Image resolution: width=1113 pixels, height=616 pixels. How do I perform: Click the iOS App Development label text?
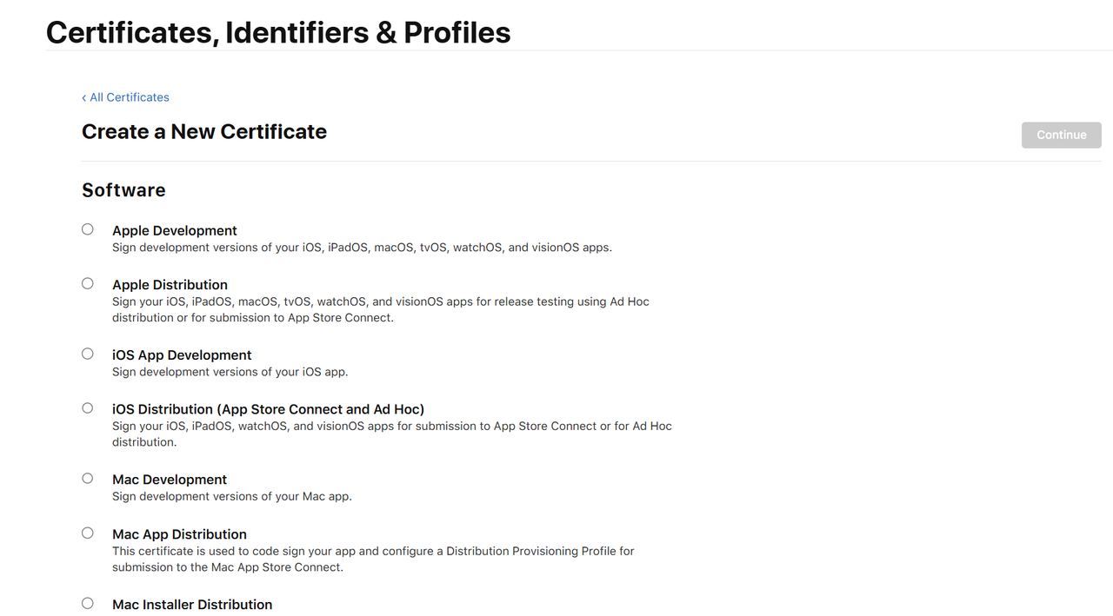pyautogui.click(x=182, y=355)
